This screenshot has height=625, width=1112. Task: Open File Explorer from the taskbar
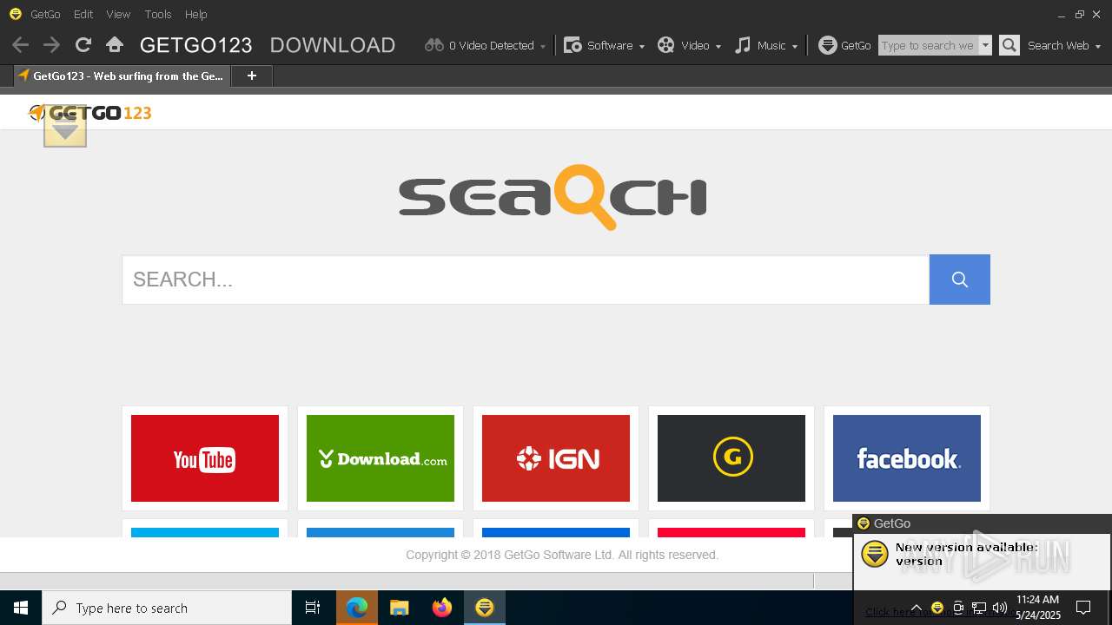coord(400,608)
